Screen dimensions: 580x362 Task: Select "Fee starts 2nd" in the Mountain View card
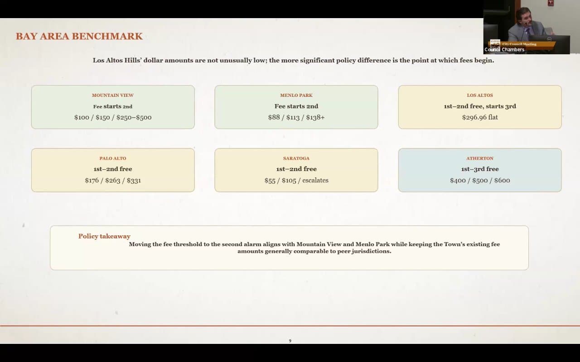pyautogui.click(x=113, y=106)
